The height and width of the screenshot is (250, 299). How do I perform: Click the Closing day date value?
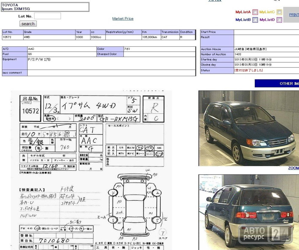(253, 65)
